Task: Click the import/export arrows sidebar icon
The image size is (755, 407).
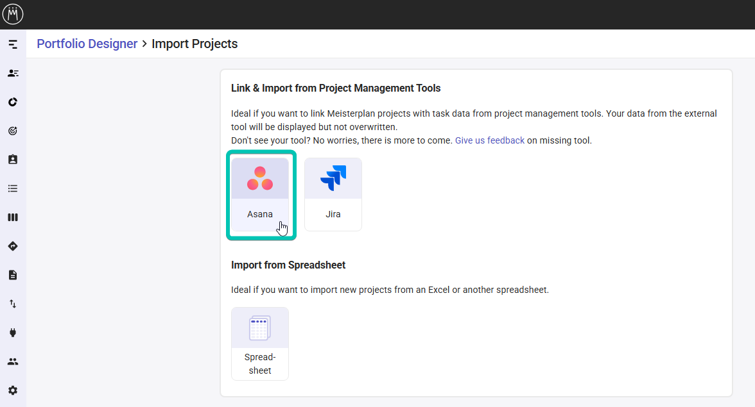Action: click(13, 303)
